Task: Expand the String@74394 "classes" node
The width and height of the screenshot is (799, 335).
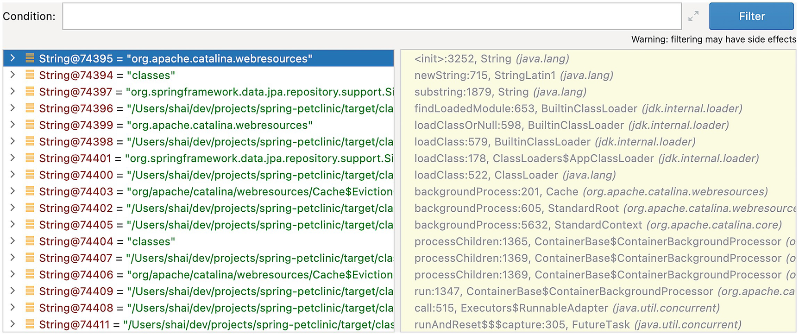Action: click(x=13, y=75)
